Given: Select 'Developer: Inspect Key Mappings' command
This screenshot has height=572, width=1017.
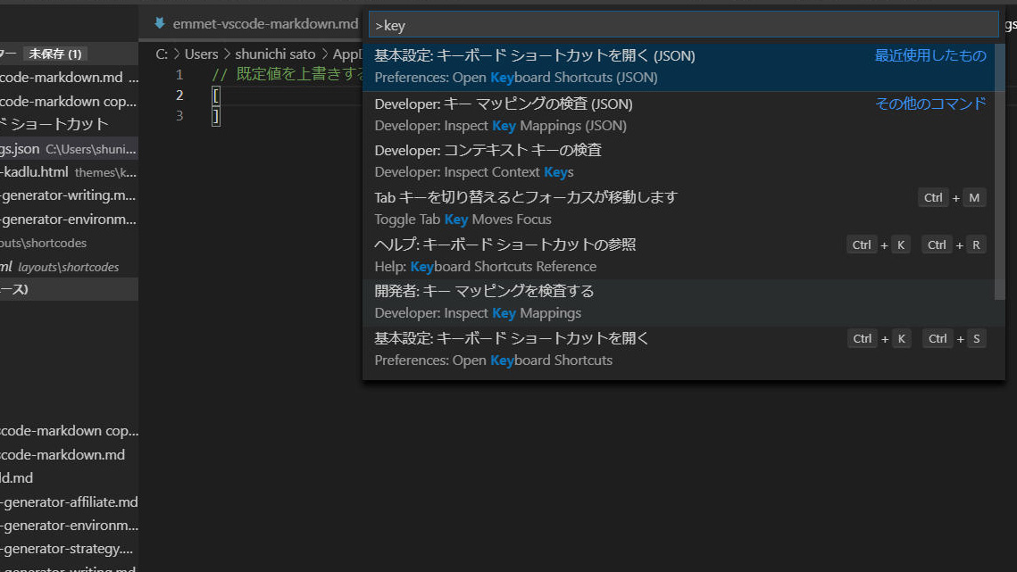Looking at the screenshot, I should pos(679,303).
